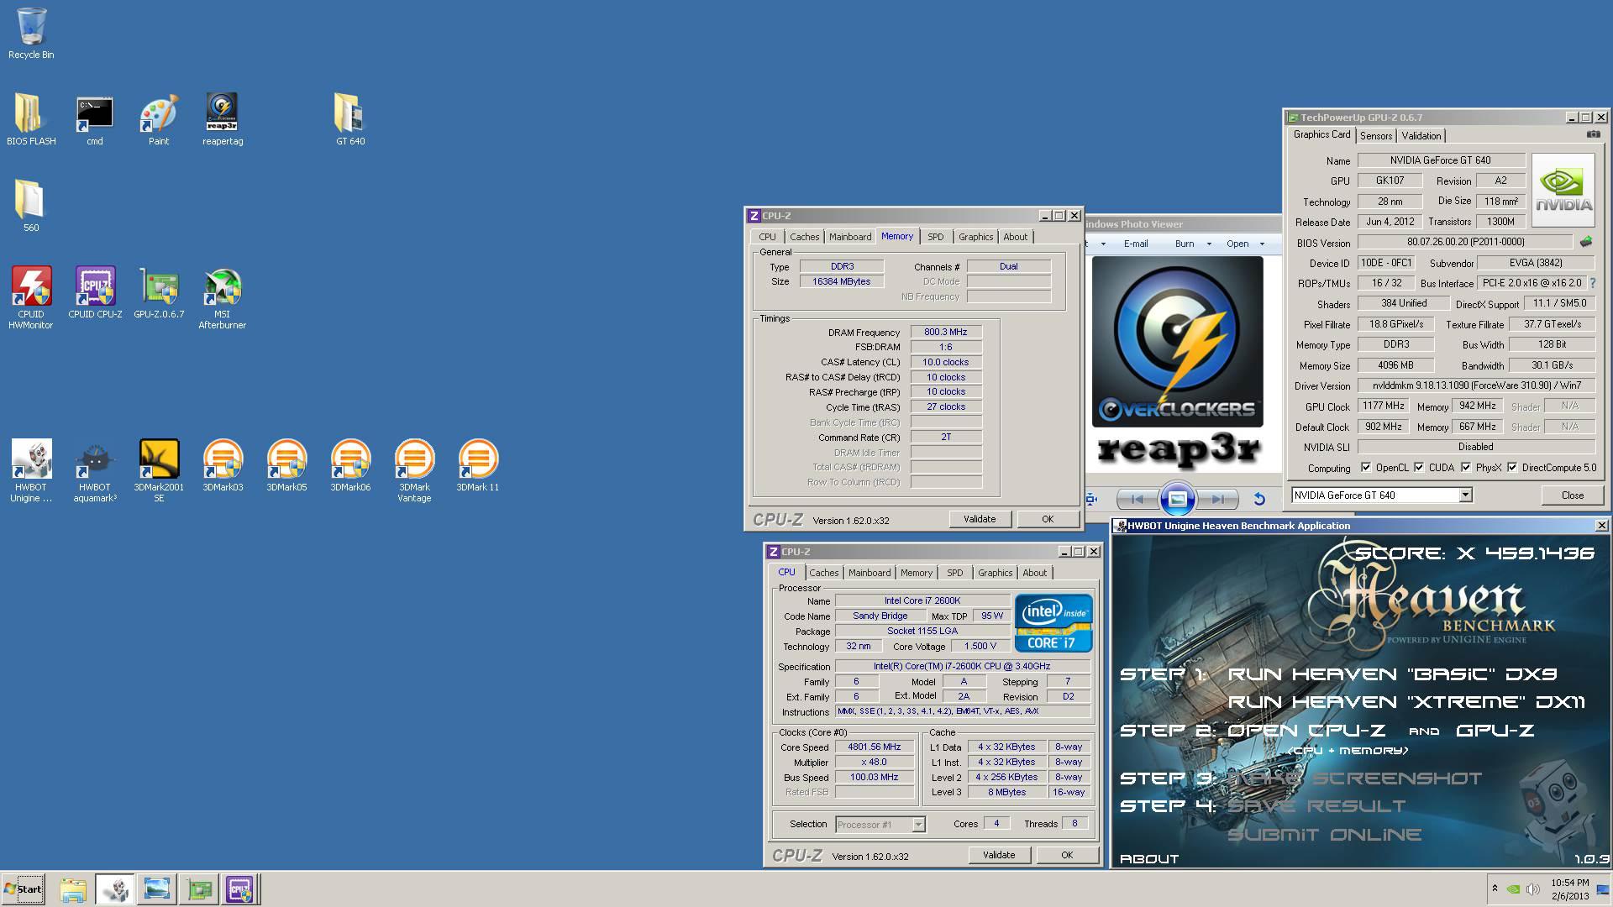Toggle CUDA checkbox in GPU-Z

(x=1419, y=468)
